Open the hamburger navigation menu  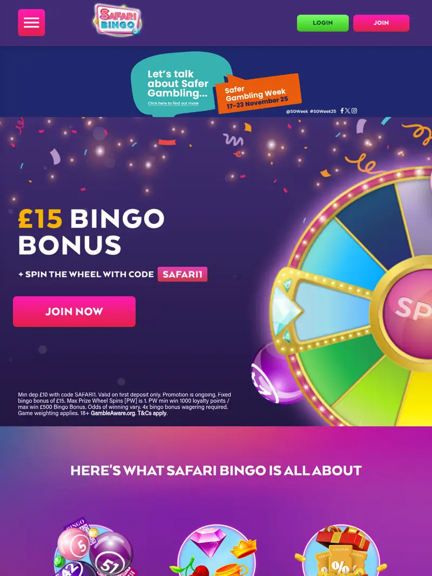coord(31,23)
